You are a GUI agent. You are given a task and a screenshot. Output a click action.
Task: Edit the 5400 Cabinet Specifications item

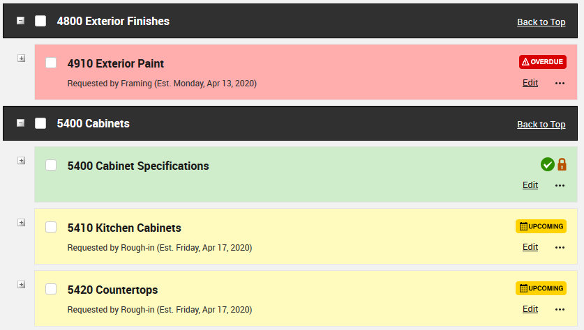pos(530,185)
